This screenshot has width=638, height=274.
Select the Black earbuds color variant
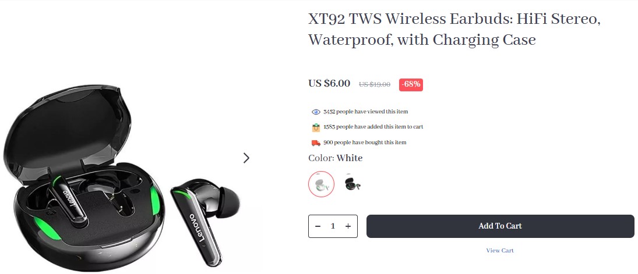353,184
